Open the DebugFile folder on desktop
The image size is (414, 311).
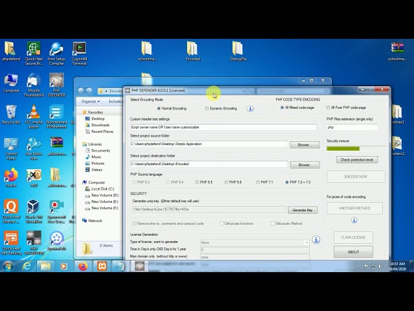(238, 51)
